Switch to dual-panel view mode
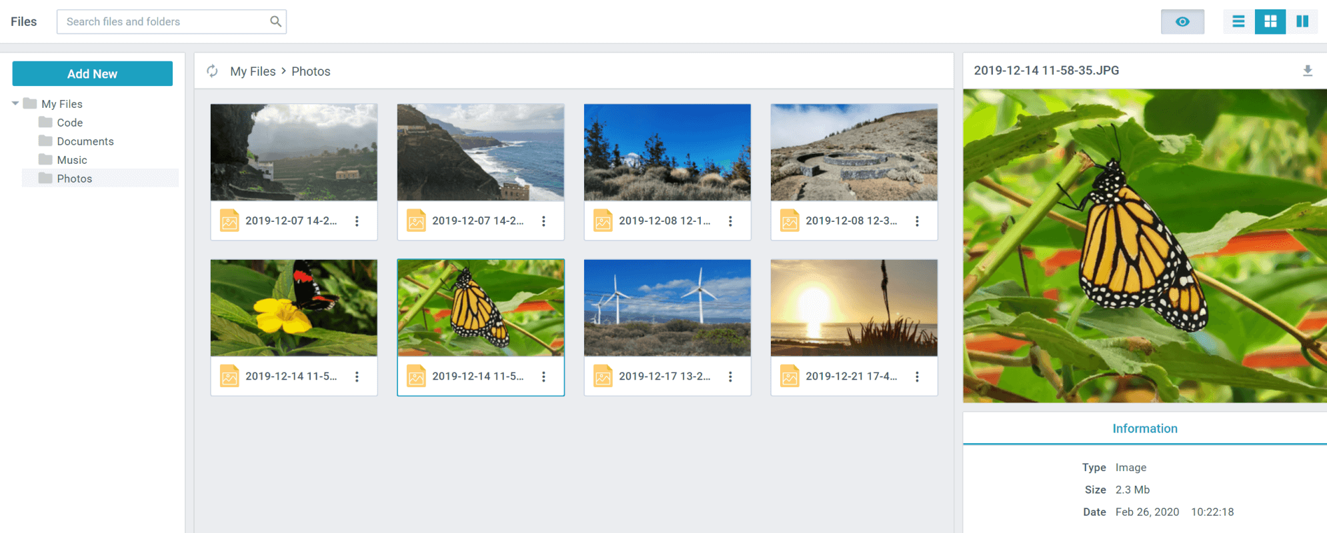The width and height of the screenshot is (1327, 533). point(1302,22)
